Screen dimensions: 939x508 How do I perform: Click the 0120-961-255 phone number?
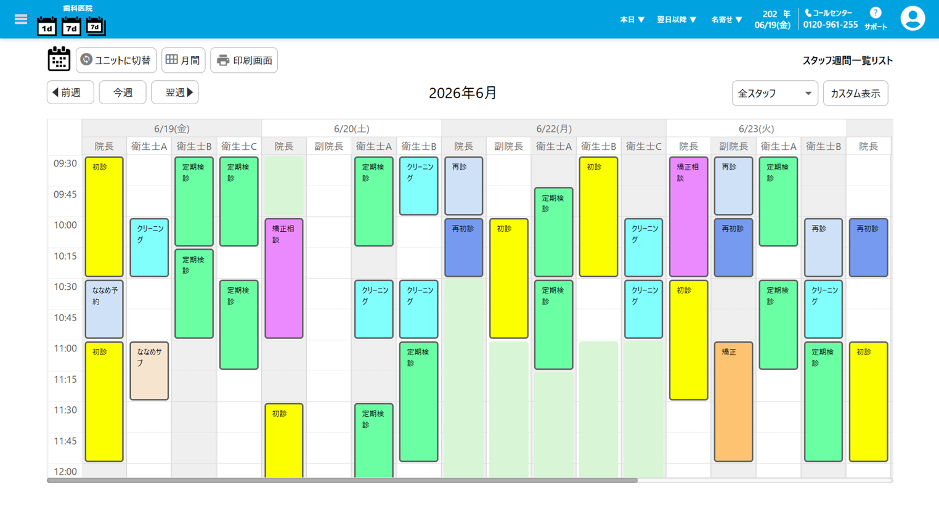[830, 25]
